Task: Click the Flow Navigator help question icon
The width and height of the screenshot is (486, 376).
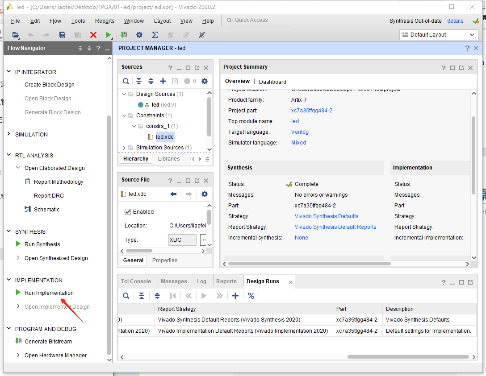Action: 98,48
